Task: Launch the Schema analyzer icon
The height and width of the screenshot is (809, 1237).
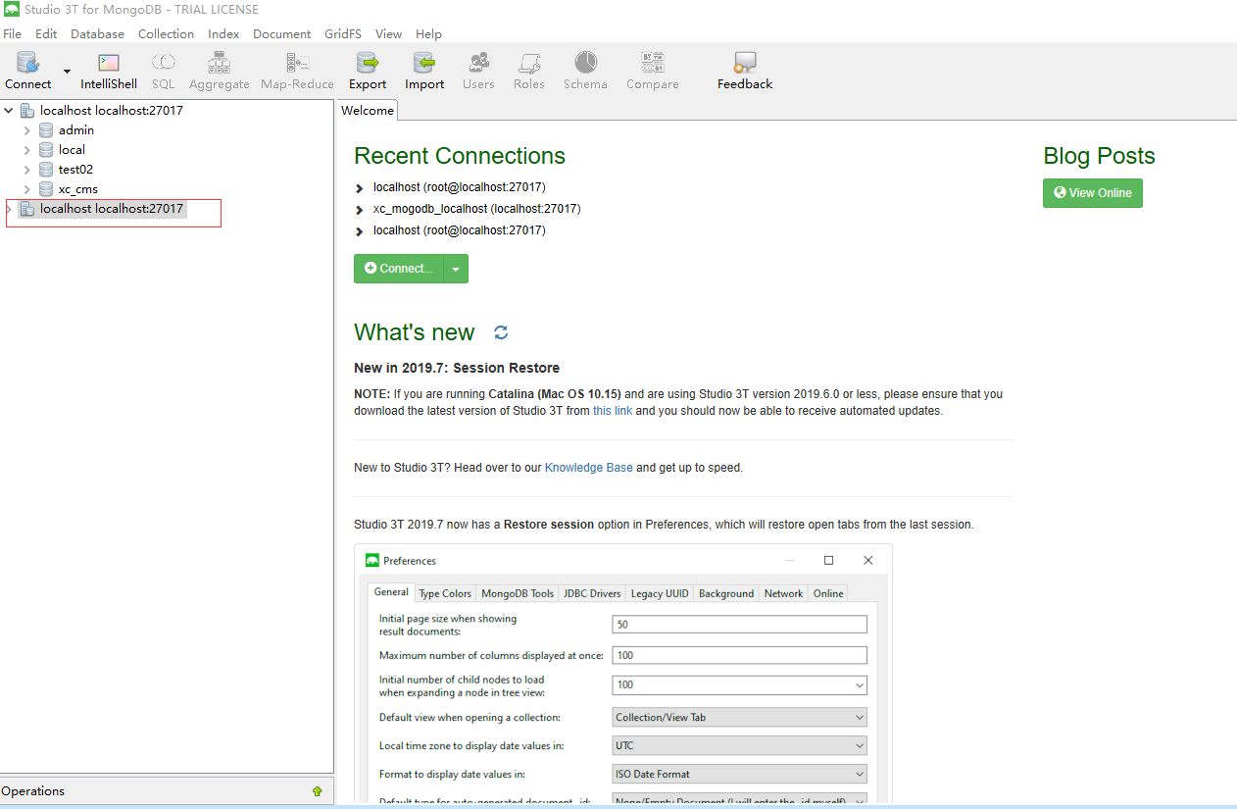Action: tap(585, 69)
